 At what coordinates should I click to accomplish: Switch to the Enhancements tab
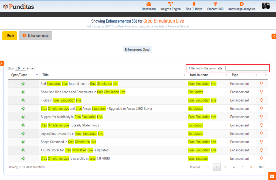click(35, 36)
